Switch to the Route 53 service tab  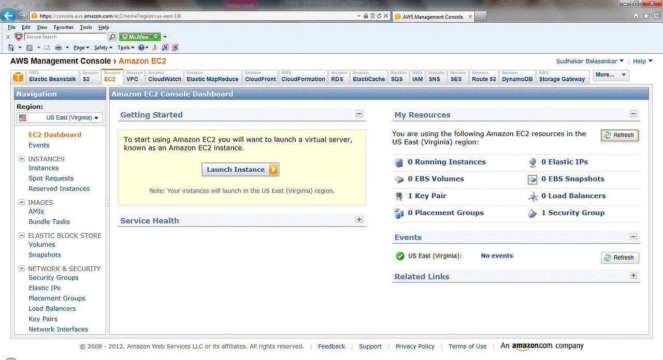(x=484, y=77)
